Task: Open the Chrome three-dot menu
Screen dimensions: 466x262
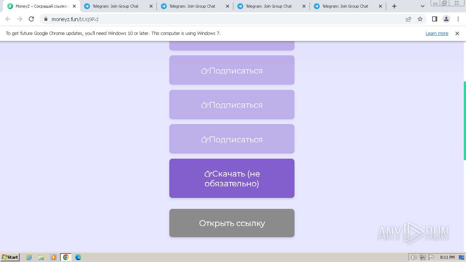Action: [458, 19]
